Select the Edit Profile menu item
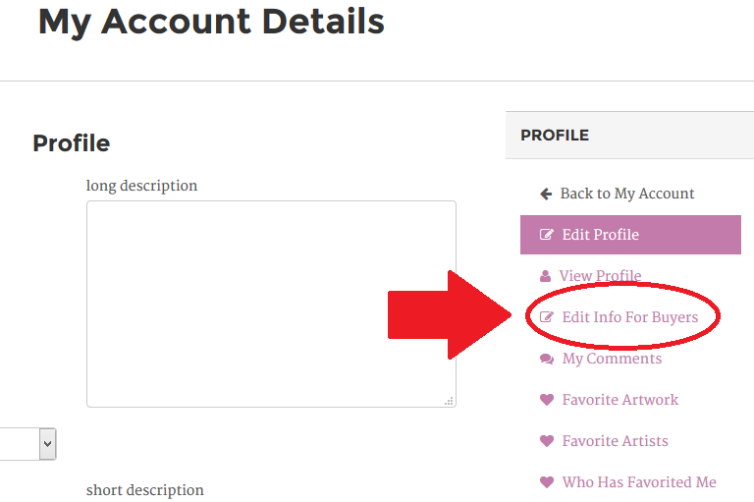754x502 pixels. coord(600,235)
